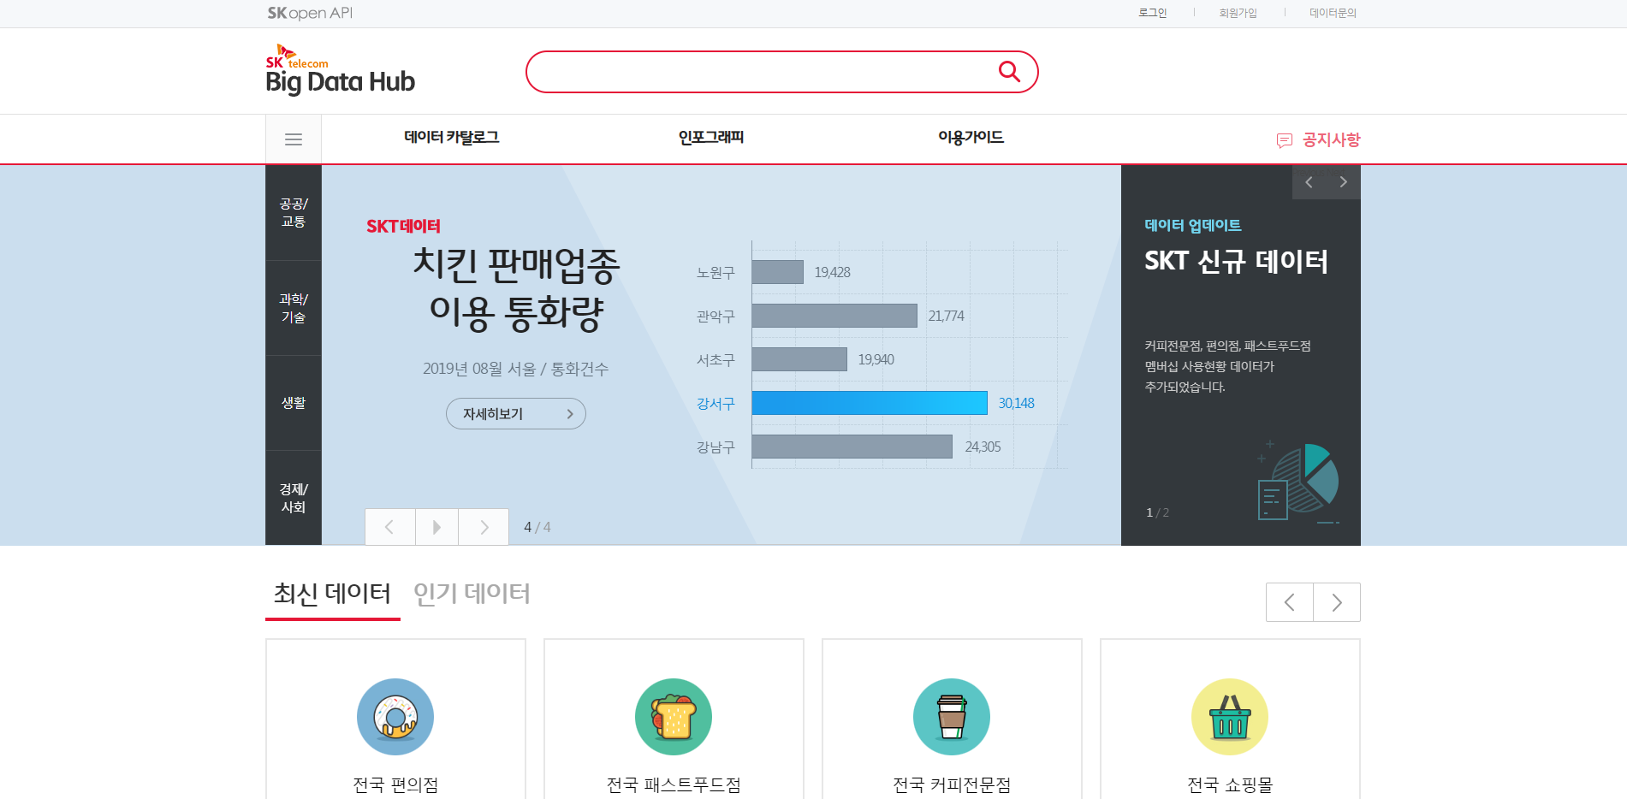Click the 2019년 08월 서울 / 통화건수 subtitle

click(515, 369)
